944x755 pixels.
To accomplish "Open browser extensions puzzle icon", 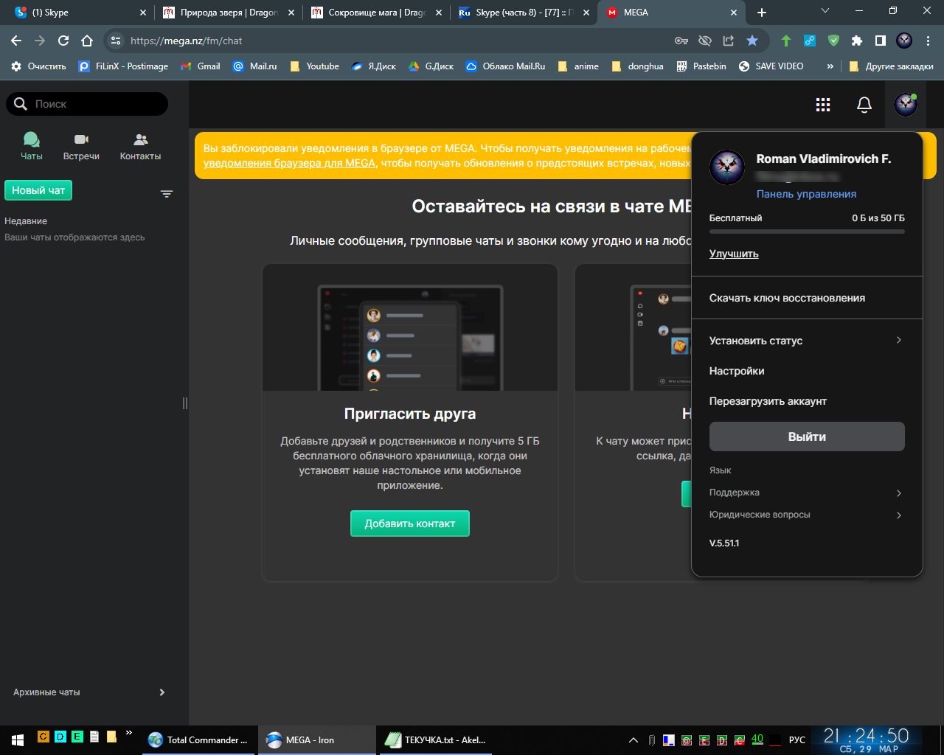I will 856,41.
